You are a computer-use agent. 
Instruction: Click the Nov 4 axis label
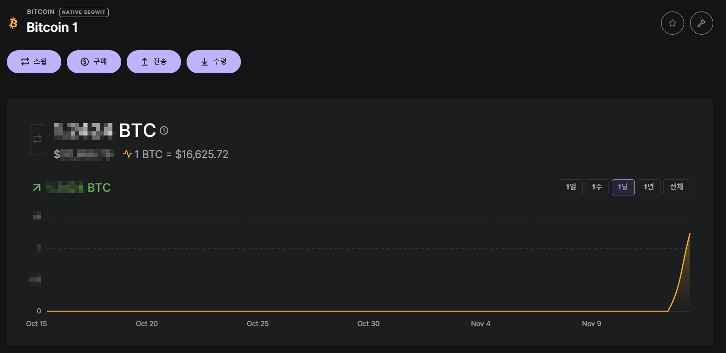pos(480,324)
